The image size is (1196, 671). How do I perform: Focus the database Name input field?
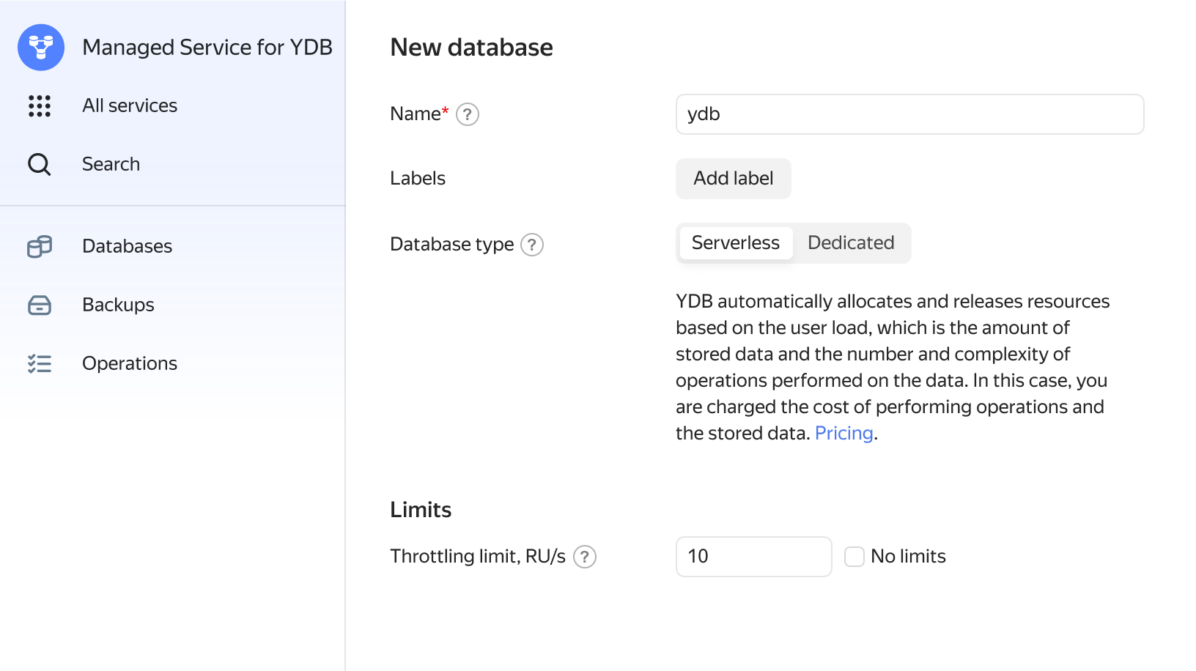[910, 114]
